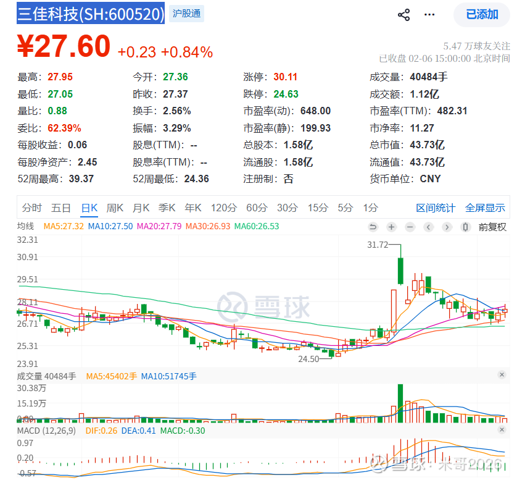Click the MA10:27.50 moving average label
517x480 pixels.
point(110,227)
